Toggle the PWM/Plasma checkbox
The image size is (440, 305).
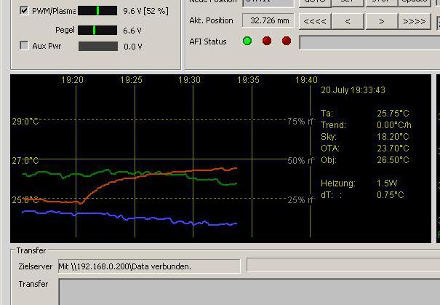pos(24,11)
